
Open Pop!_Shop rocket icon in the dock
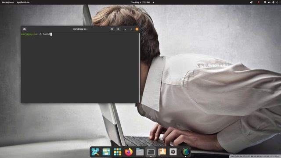pos(162,152)
